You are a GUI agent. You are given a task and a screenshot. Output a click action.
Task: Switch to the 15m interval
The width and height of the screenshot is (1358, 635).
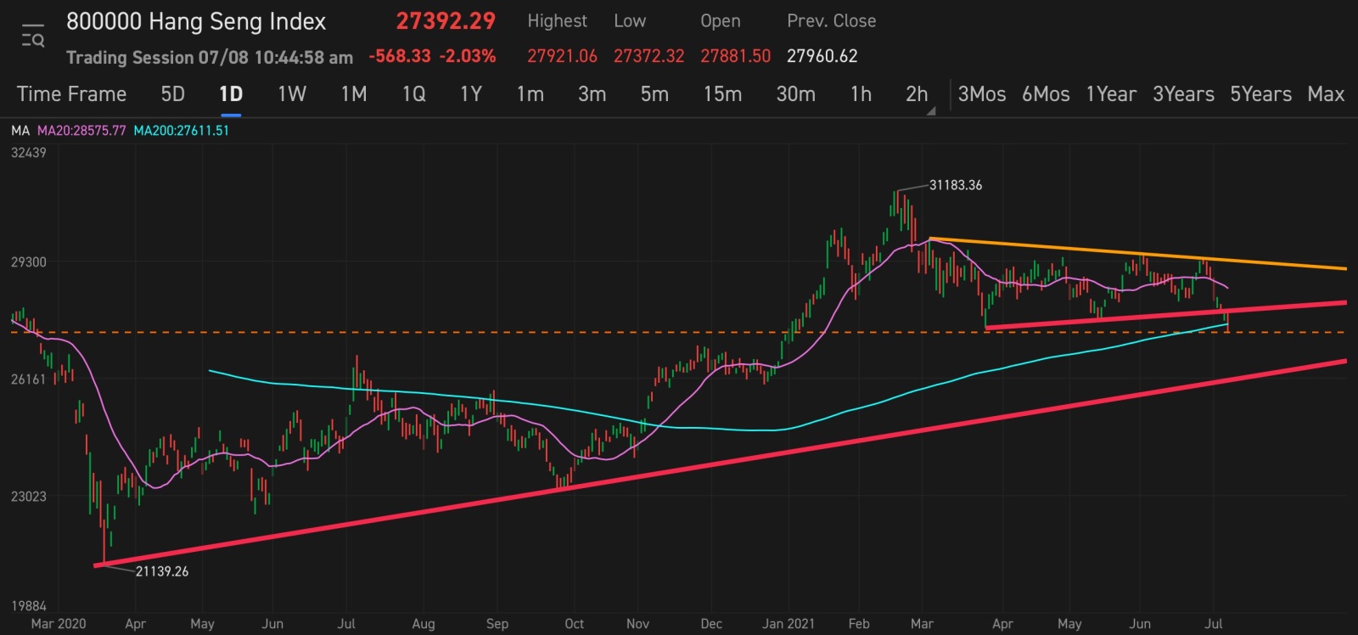point(722,94)
